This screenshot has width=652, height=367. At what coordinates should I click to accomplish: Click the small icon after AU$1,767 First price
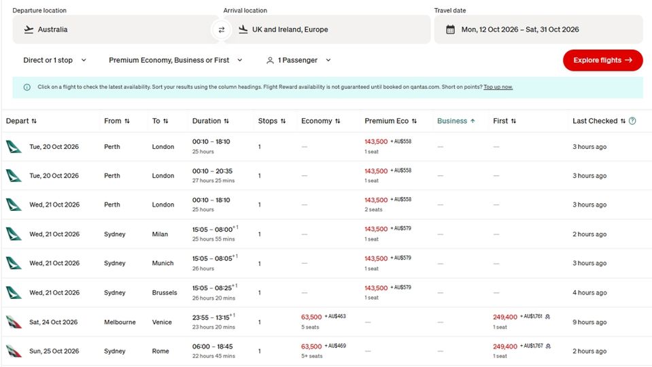[x=549, y=346]
